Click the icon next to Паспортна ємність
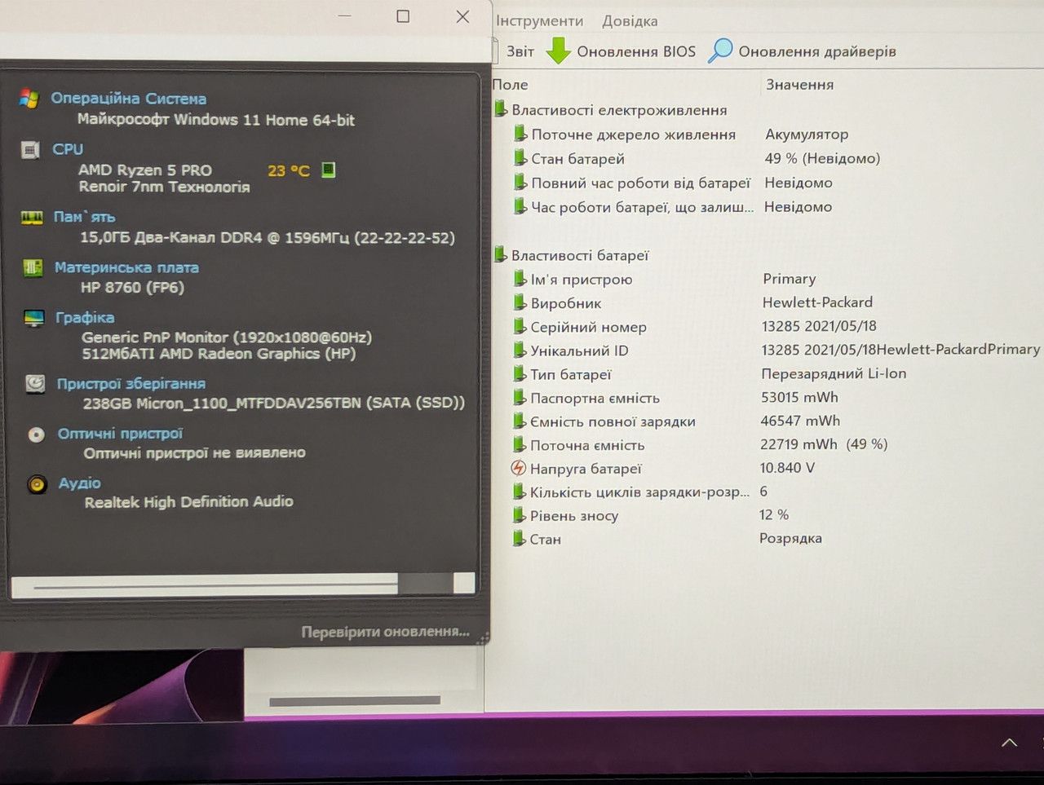The height and width of the screenshot is (785, 1044). coord(520,397)
